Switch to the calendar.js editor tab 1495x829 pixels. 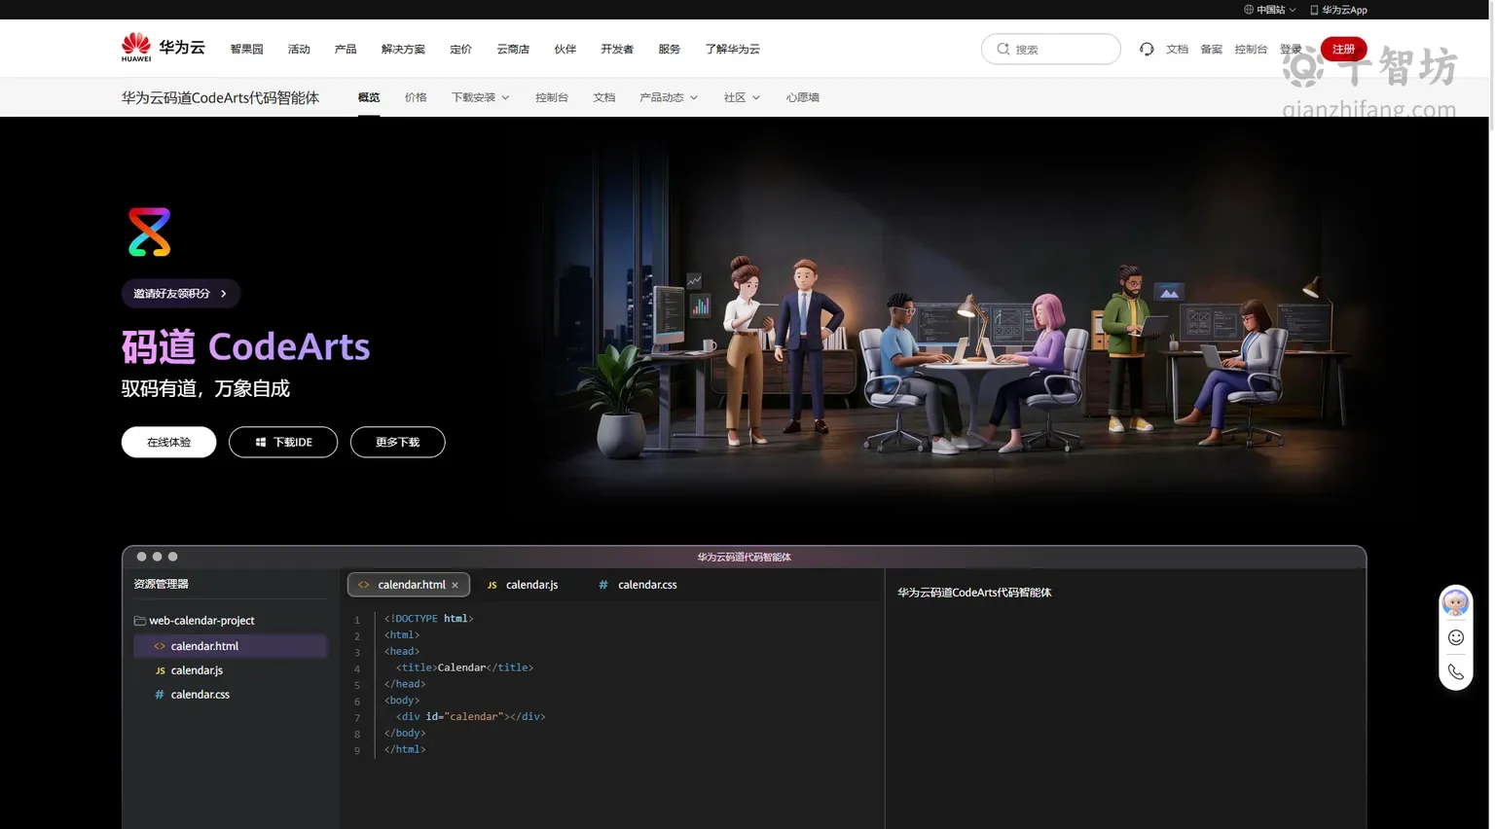pos(523,585)
